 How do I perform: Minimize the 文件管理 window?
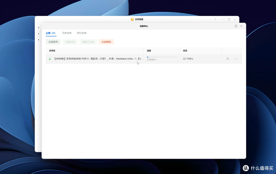click(224, 19)
